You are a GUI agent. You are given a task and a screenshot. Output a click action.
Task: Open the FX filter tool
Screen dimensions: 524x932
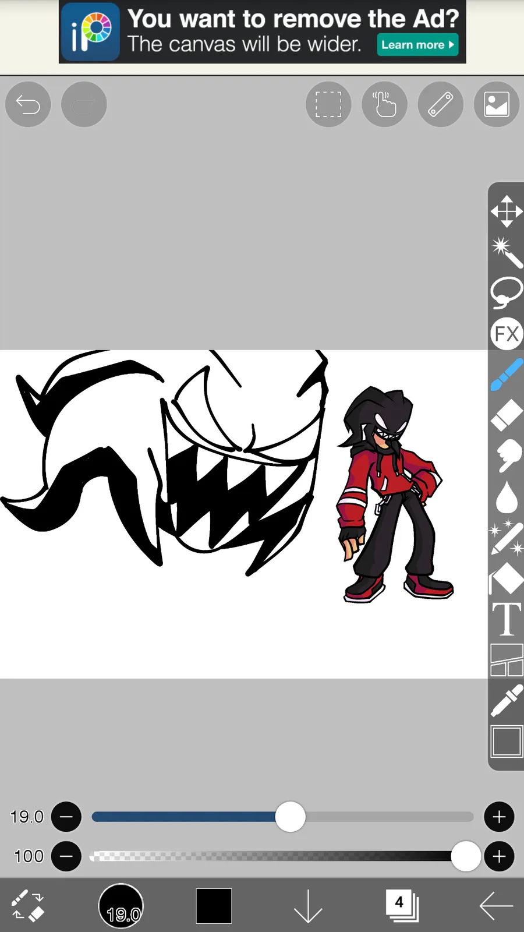pyautogui.click(x=507, y=334)
